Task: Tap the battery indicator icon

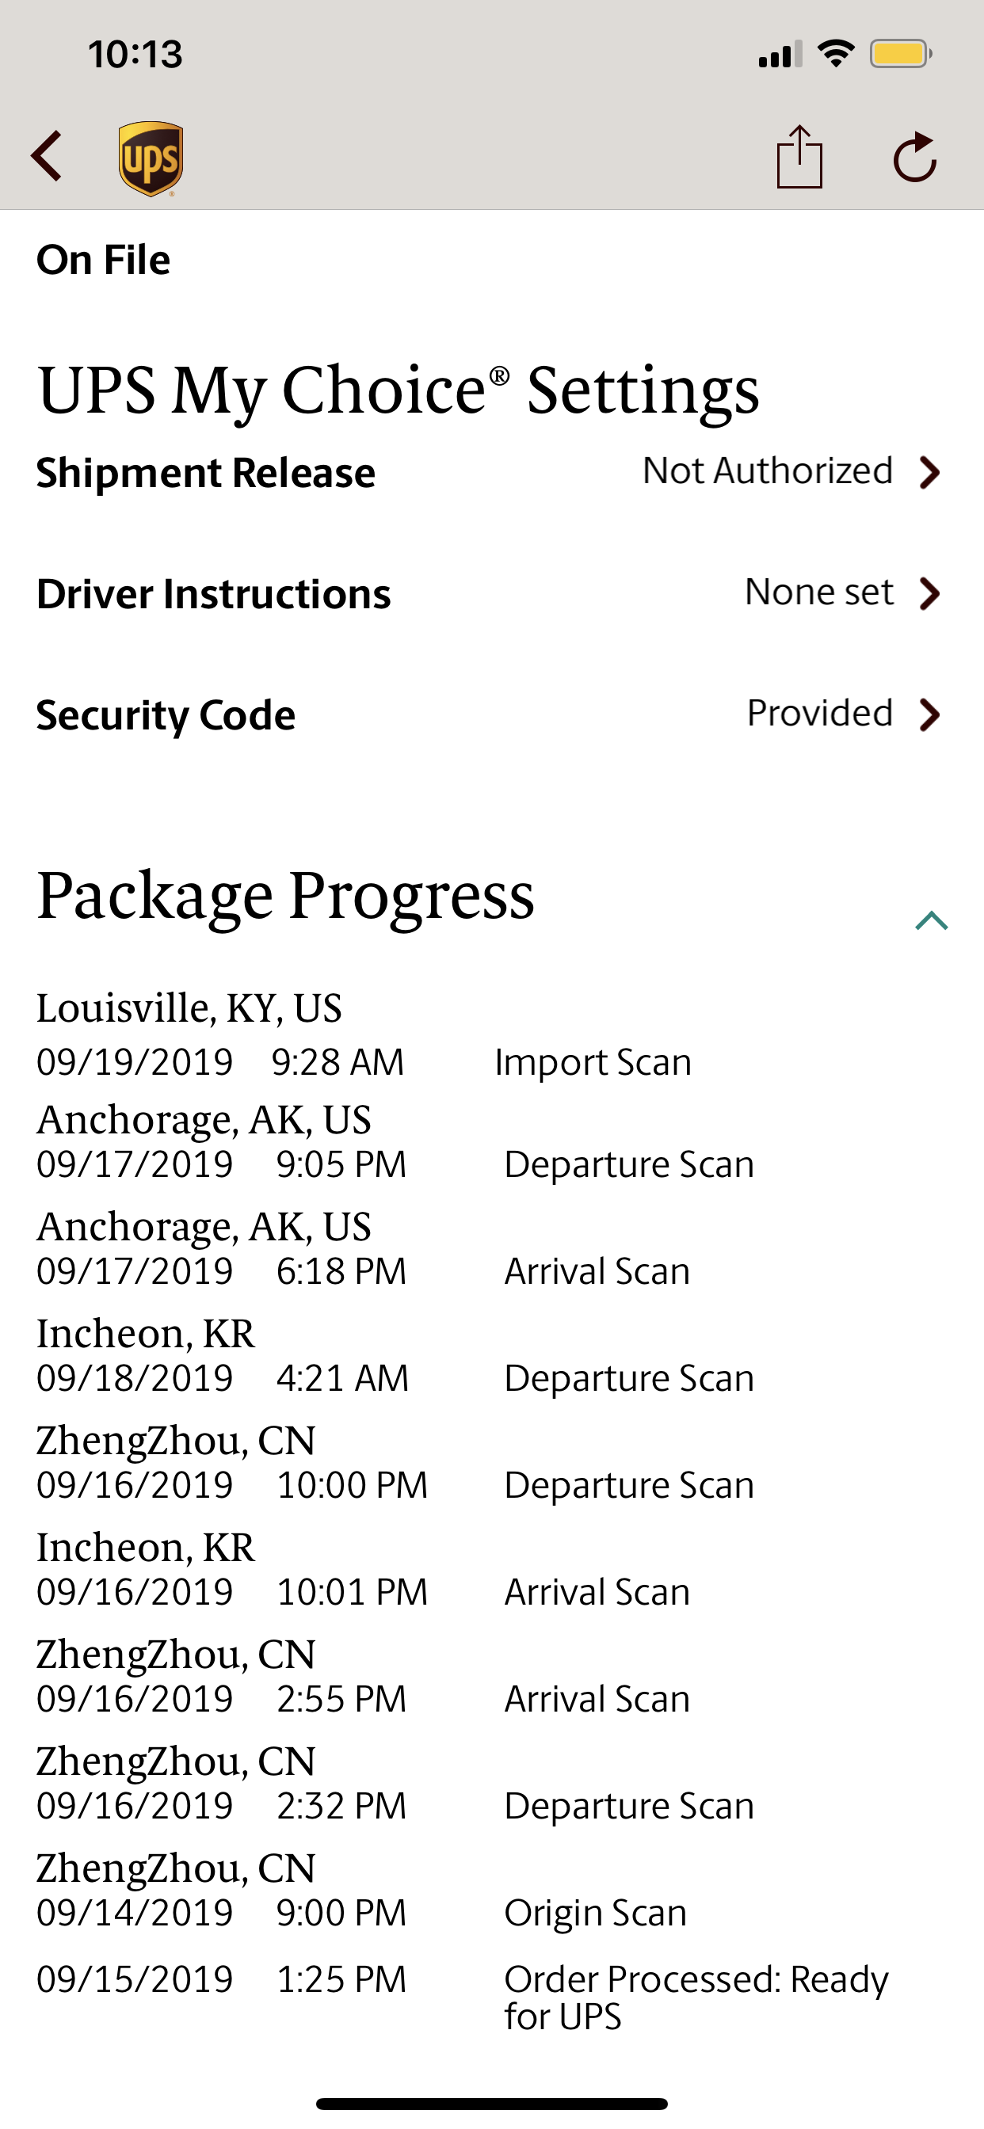Action: (902, 54)
